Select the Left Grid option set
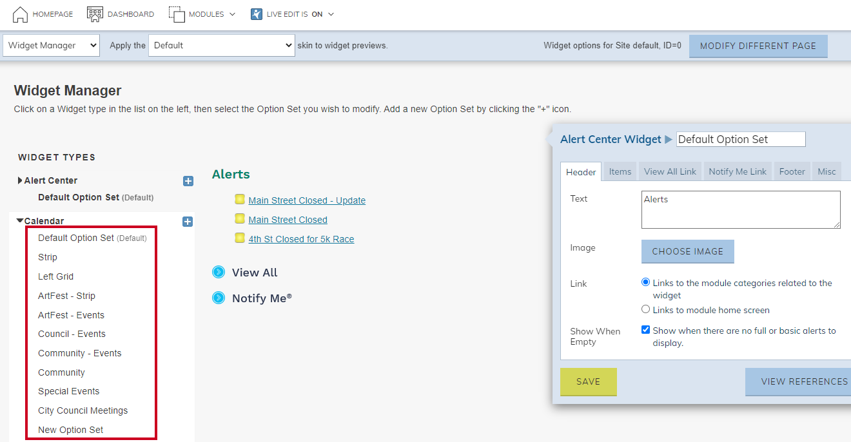Screen dimensions: 851x442 [x=55, y=276]
